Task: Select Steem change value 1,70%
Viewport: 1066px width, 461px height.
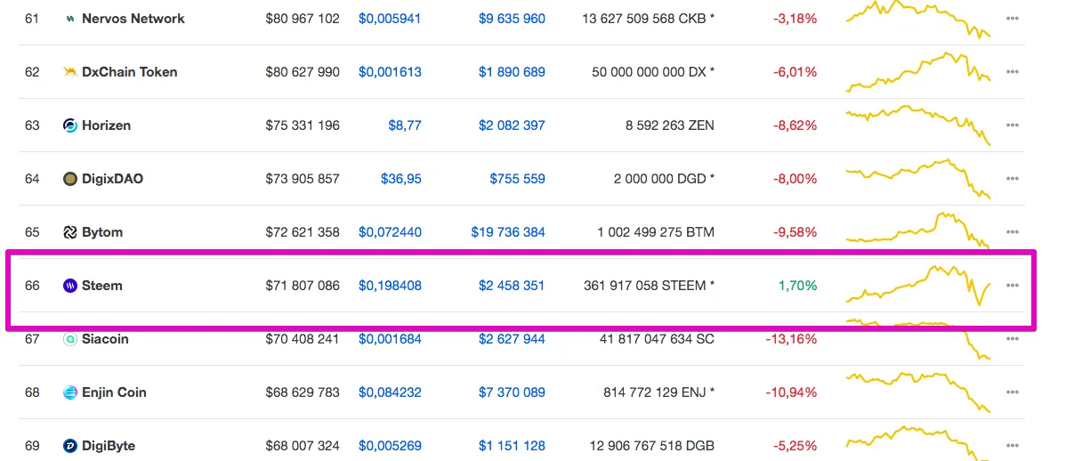Action: [798, 286]
